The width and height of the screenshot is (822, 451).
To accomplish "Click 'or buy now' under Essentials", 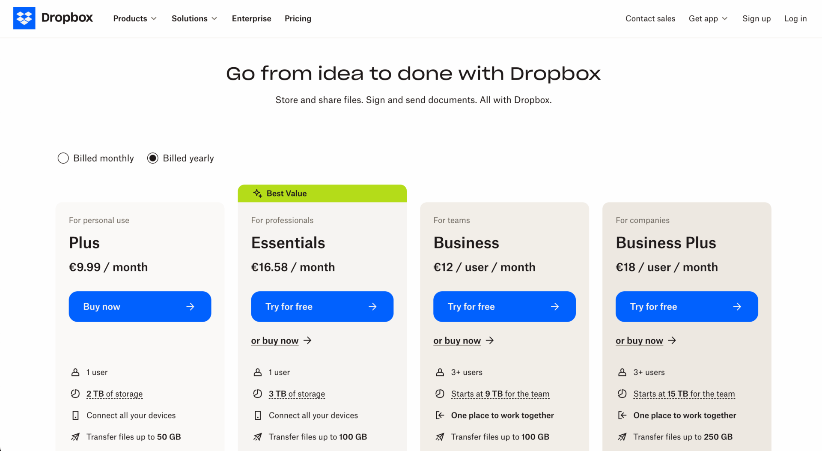I will (x=275, y=340).
